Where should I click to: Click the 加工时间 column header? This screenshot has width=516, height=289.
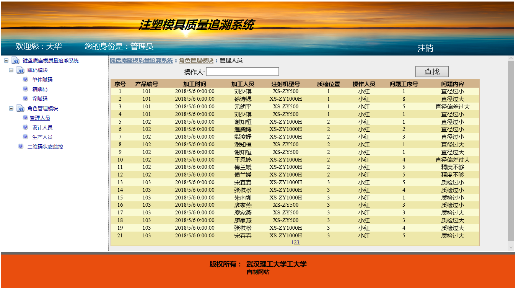click(195, 84)
